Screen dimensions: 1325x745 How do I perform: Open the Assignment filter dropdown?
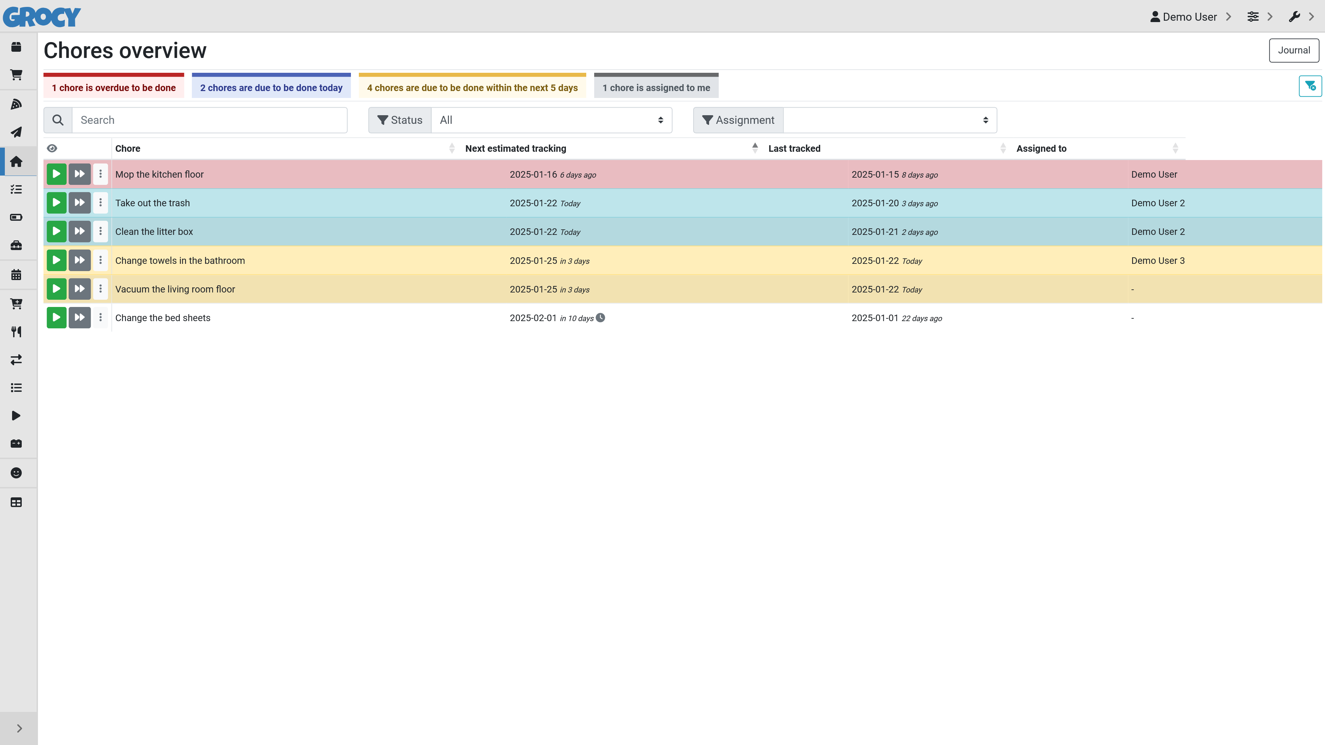coord(889,120)
